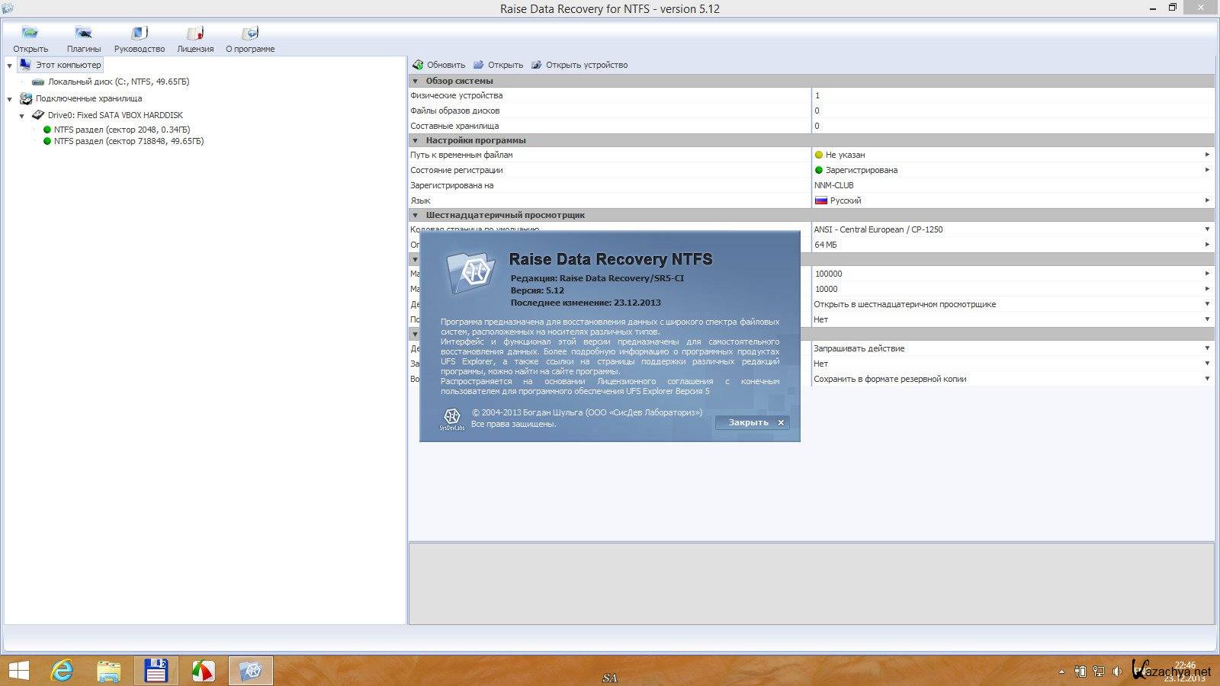Open the Руководство manual icon
Viewport: 1220px width, 686px height.
[139, 34]
